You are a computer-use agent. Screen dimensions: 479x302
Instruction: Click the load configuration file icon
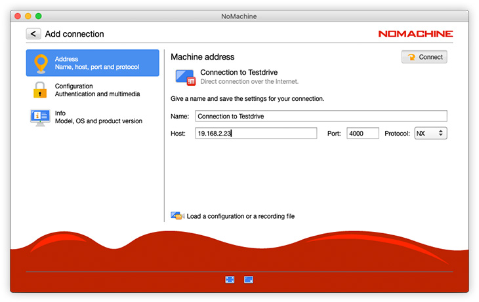(x=177, y=216)
